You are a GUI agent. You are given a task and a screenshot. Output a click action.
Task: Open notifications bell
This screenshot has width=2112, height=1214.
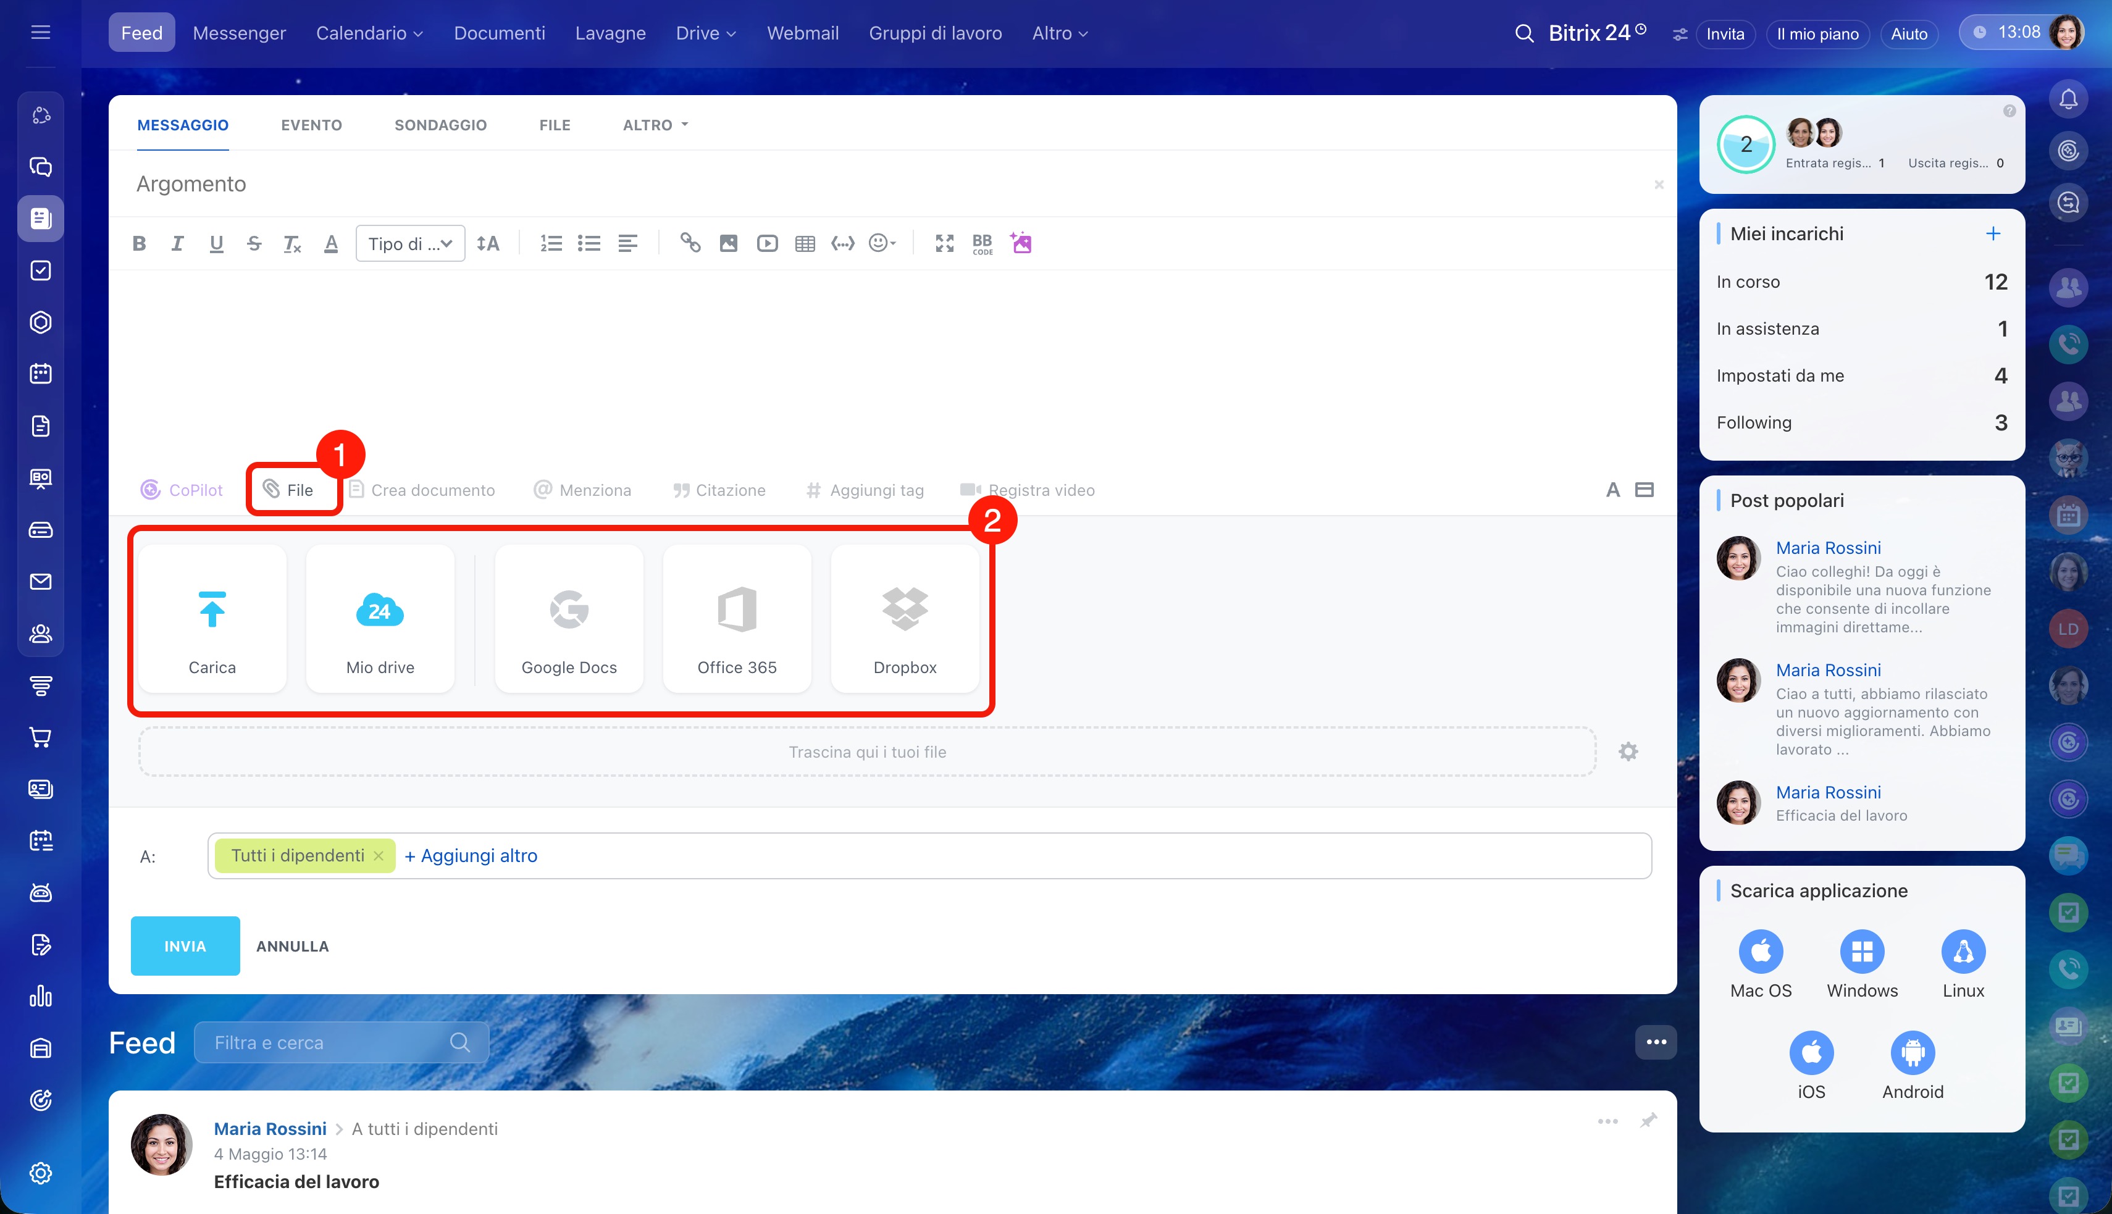coord(2068,100)
